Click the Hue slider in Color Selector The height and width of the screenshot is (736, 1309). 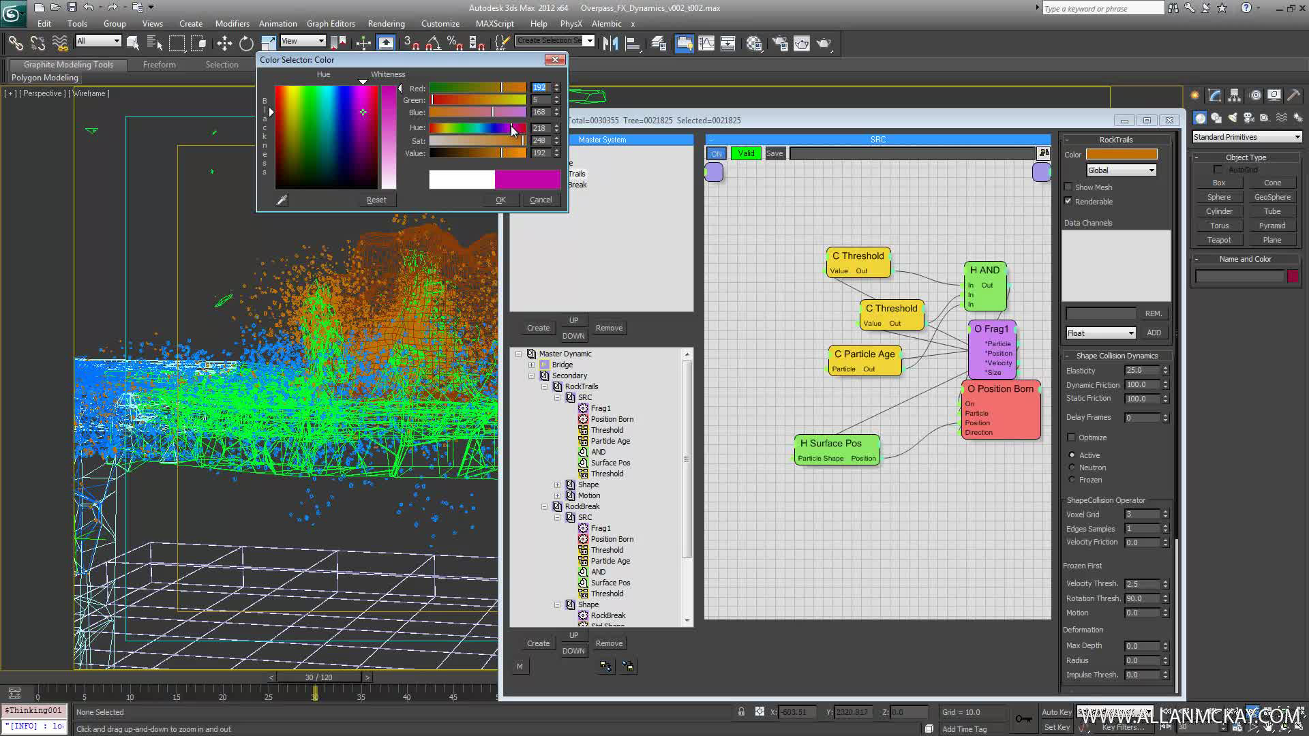[x=478, y=128]
